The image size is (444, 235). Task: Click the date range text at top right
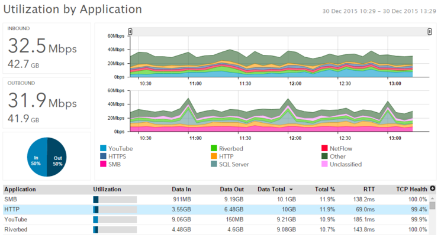[379, 11]
